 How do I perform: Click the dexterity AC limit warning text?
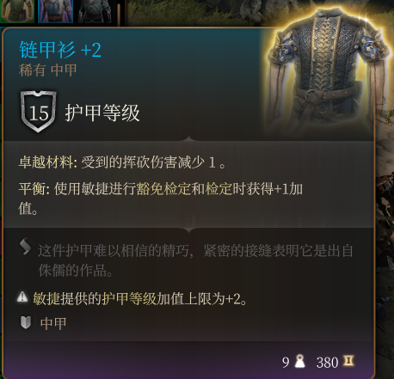pos(140,299)
